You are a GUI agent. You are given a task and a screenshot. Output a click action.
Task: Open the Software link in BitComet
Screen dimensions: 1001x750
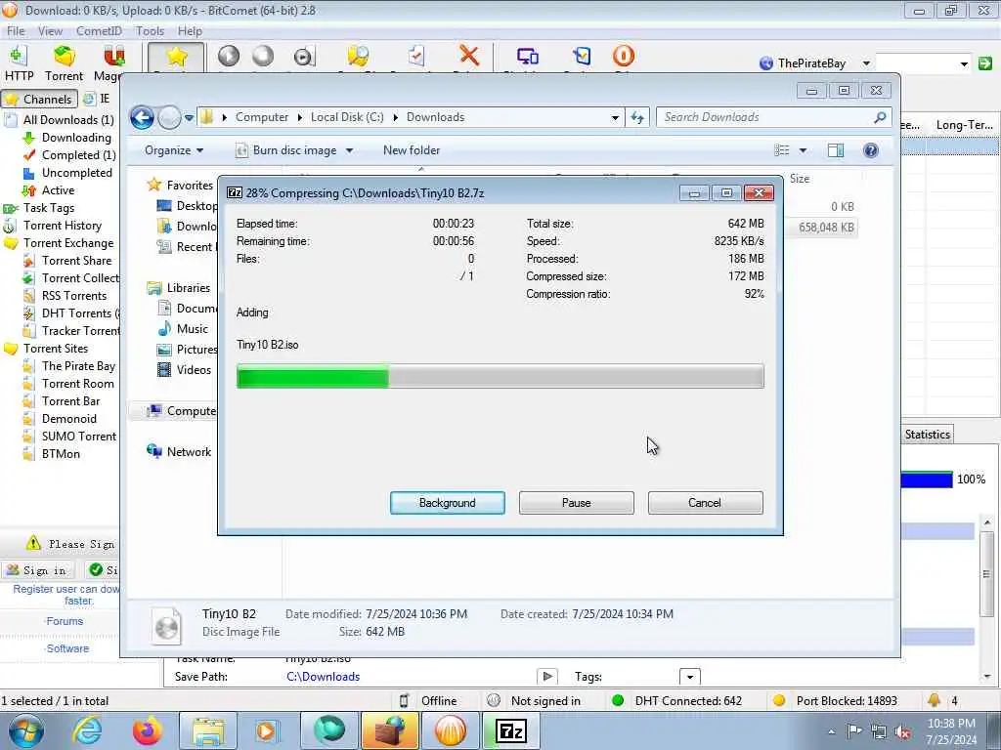[67, 648]
